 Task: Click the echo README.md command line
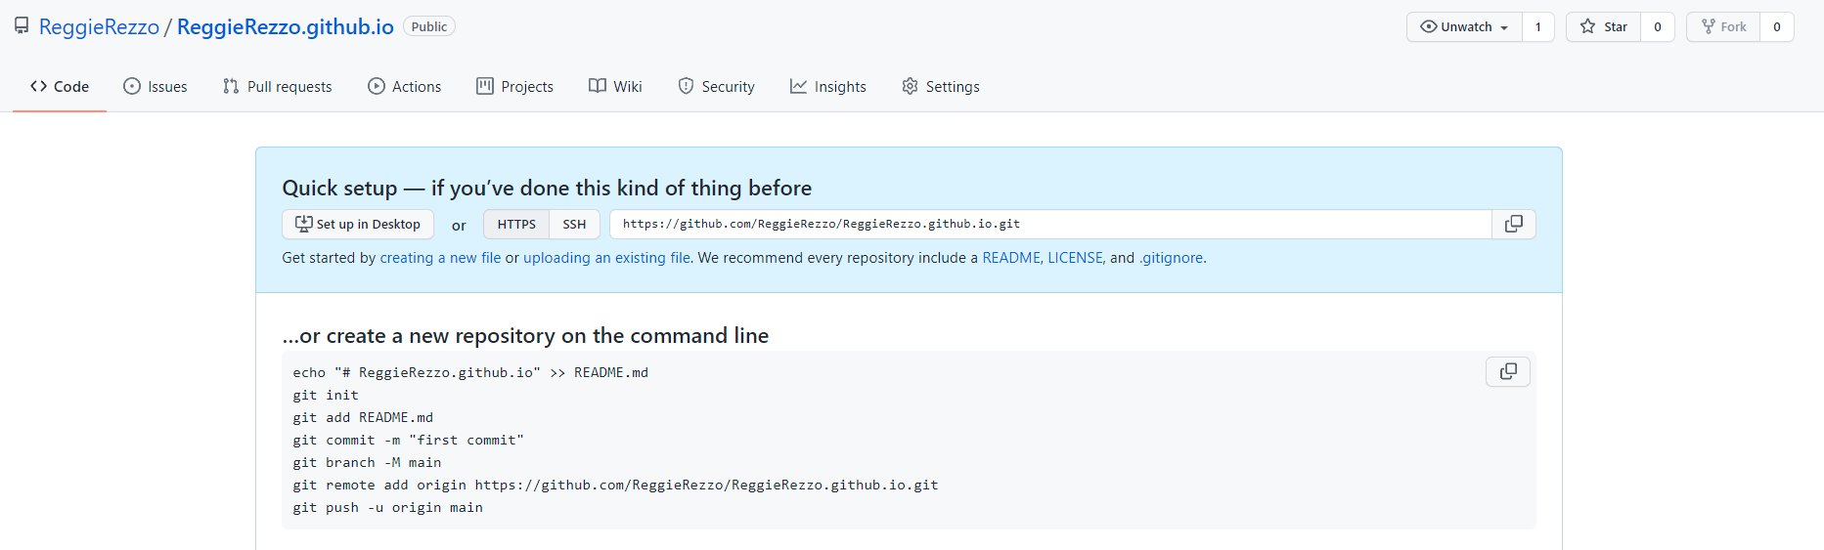[x=470, y=372]
